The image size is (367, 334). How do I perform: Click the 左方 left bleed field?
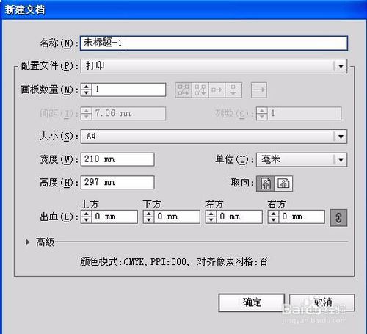coord(239,217)
